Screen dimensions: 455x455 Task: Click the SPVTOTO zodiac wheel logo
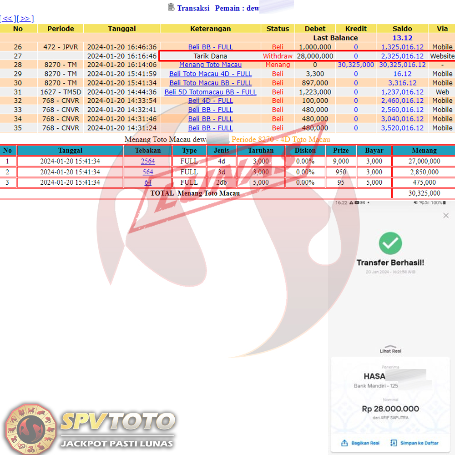[x=29, y=427]
